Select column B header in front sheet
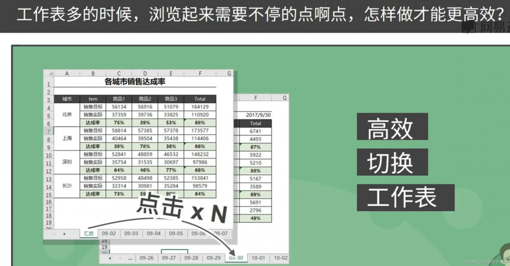Image resolution: width=510 pixels, height=266 pixels. 93,74
